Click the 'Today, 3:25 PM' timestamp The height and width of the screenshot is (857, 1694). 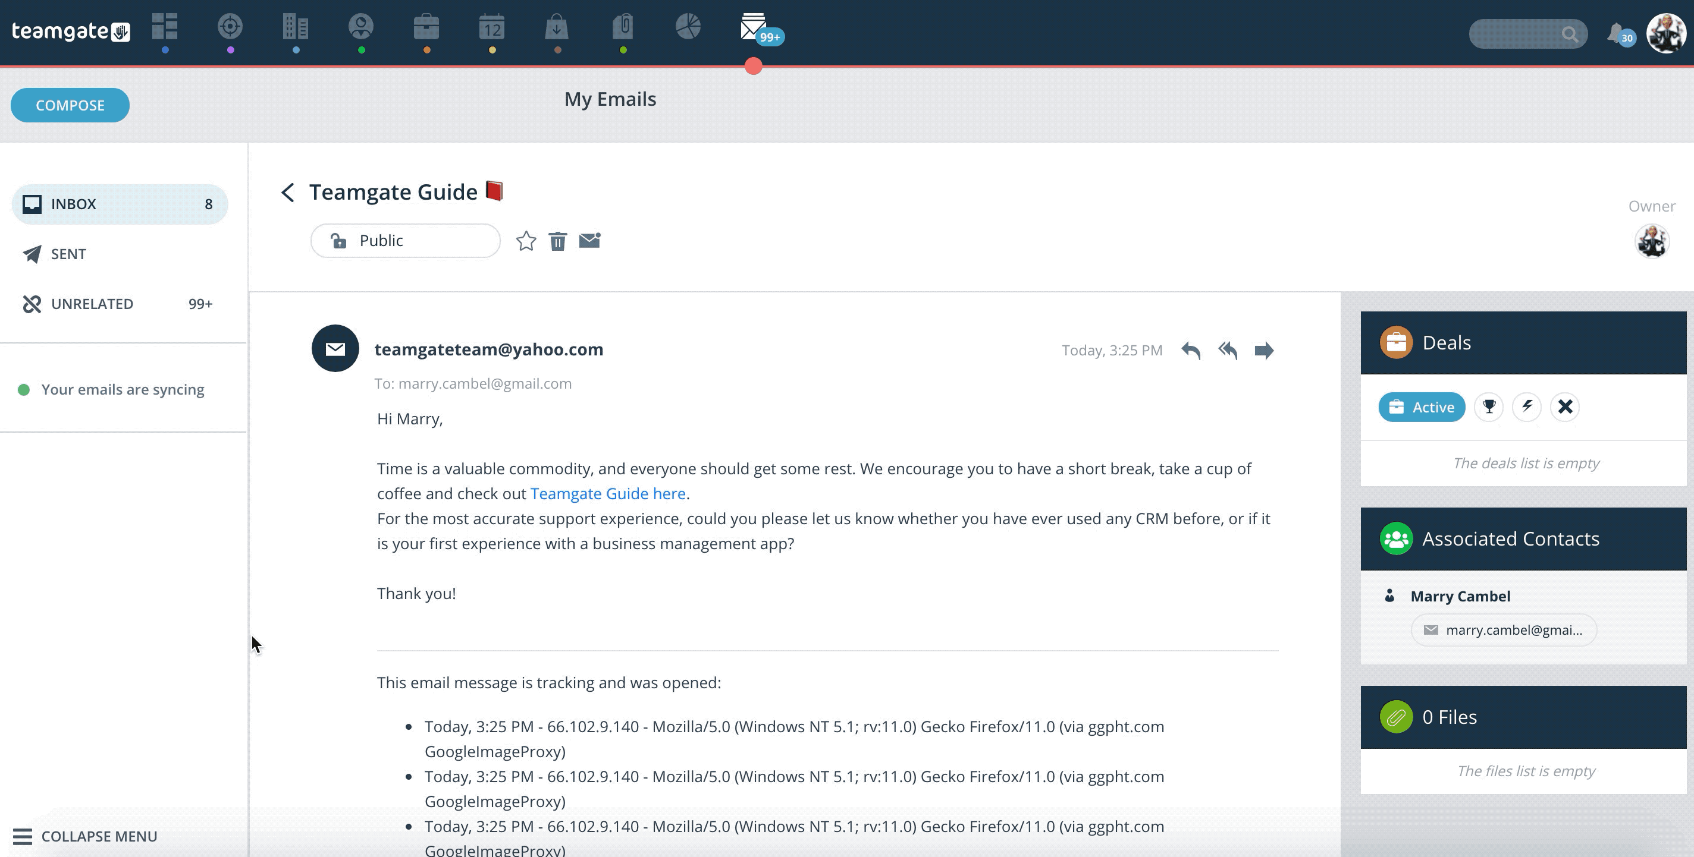(x=1112, y=350)
